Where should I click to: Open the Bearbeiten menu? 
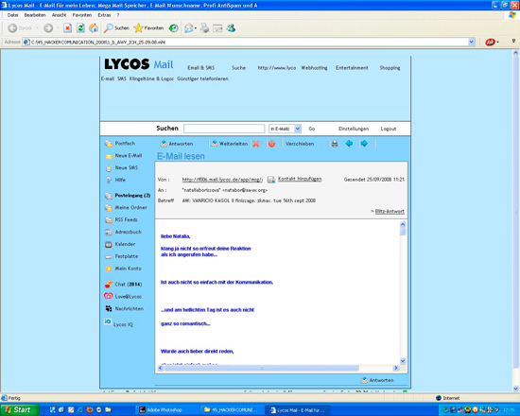coord(35,15)
